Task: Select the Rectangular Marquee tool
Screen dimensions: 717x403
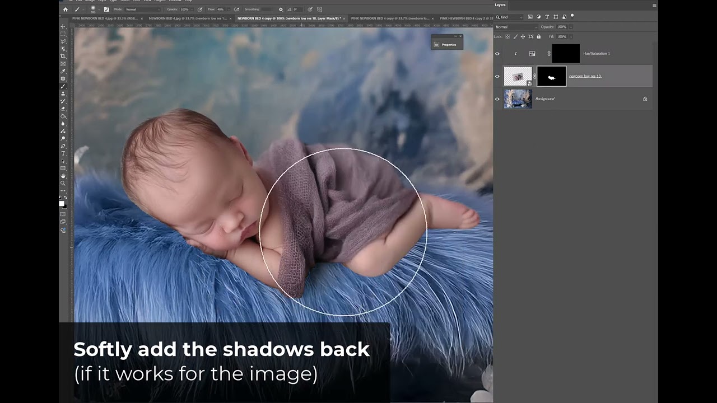Action: click(x=63, y=34)
